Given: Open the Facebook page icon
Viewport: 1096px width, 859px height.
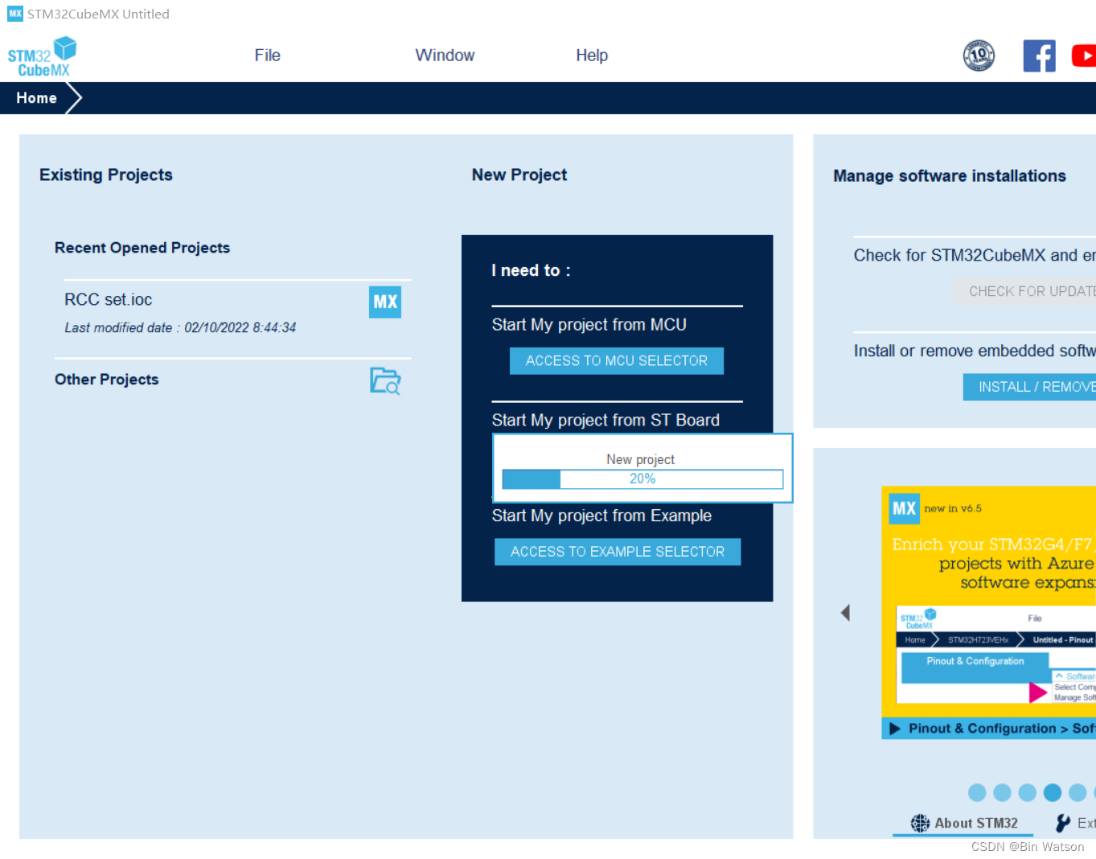Looking at the screenshot, I should 1039,55.
